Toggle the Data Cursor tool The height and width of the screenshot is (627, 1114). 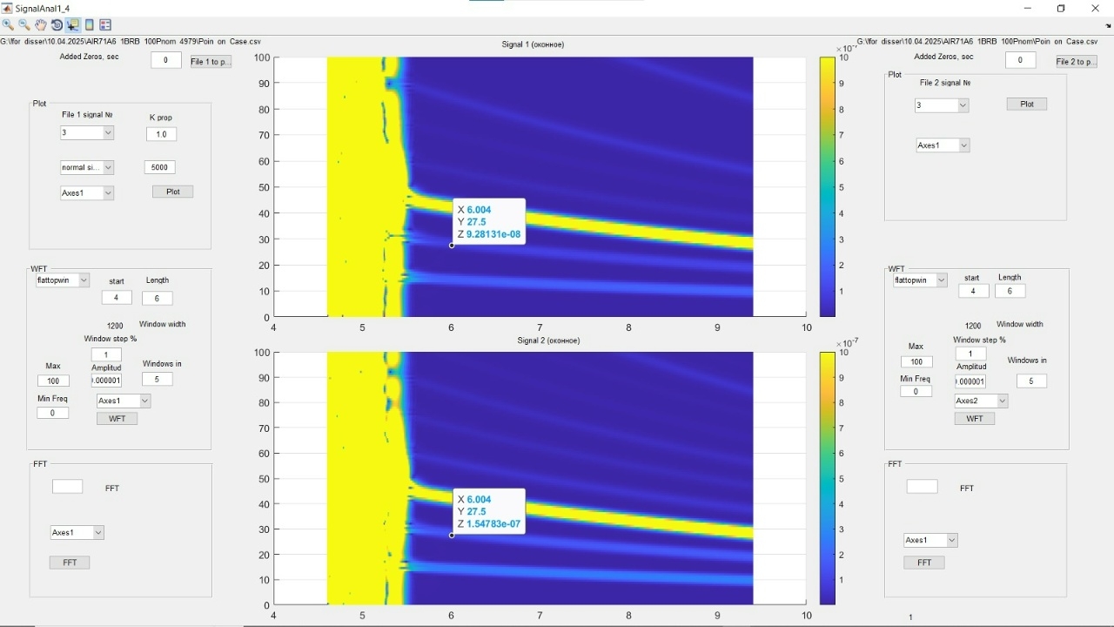[73, 25]
